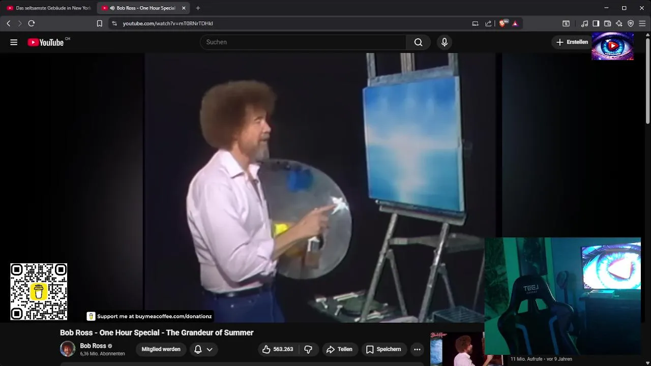The image size is (651, 366).
Task: Open notification bell dropdown
Action: click(203, 349)
